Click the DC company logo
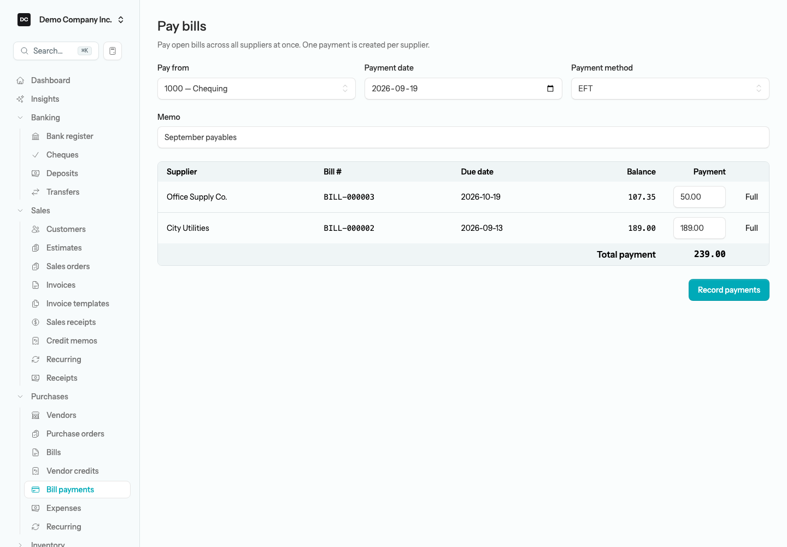 click(24, 20)
